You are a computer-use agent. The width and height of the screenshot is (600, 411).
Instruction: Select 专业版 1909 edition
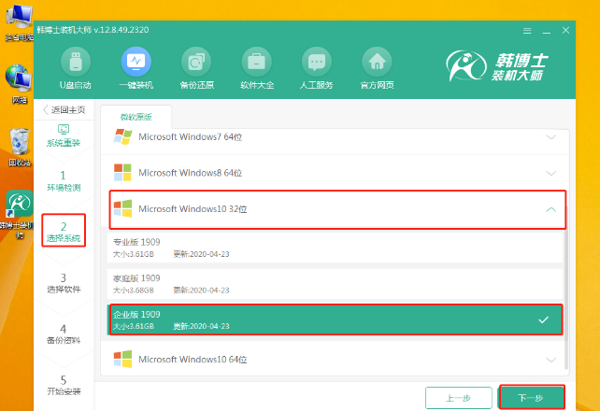coord(336,248)
